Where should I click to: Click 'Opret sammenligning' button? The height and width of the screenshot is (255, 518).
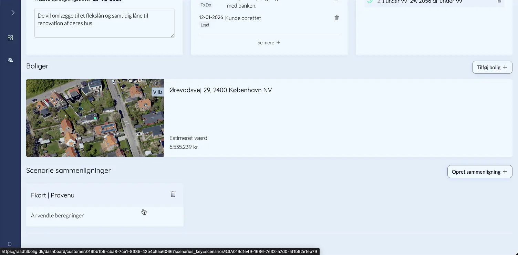(x=479, y=172)
